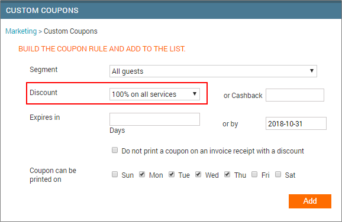Uncheck the Tue checkbox
The image size is (342, 222).
pyautogui.click(x=172, y=174)
